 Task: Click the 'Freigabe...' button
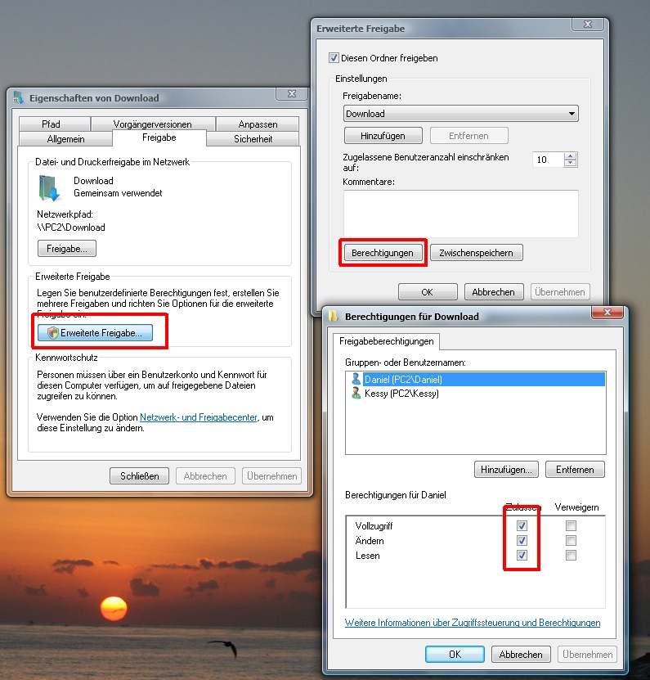(67, 249)
